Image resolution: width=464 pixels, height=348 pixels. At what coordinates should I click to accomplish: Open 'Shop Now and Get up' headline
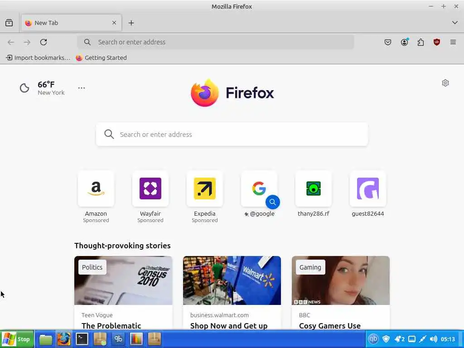(229, 325)
